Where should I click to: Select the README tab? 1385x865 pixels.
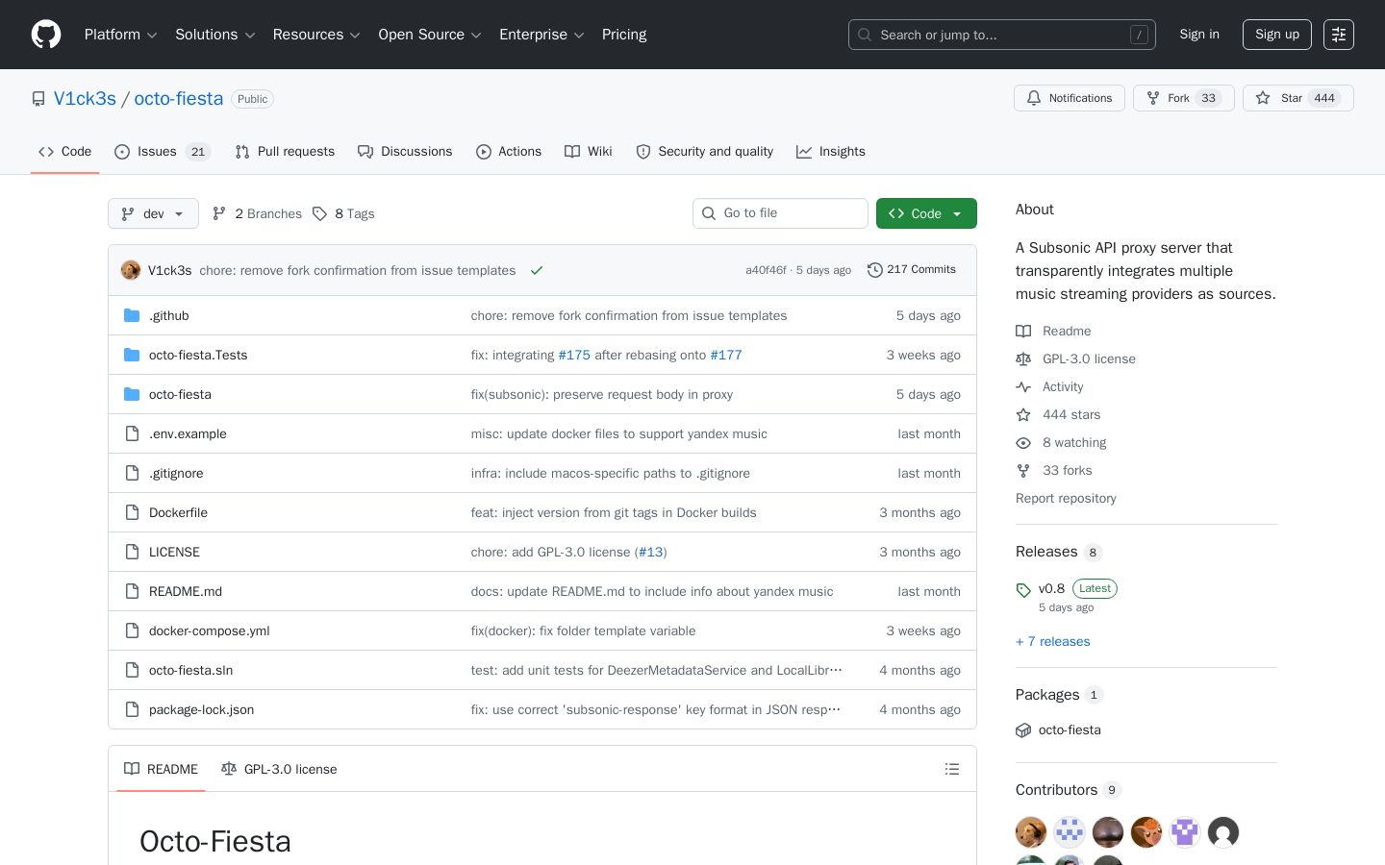tap(161, 769)
